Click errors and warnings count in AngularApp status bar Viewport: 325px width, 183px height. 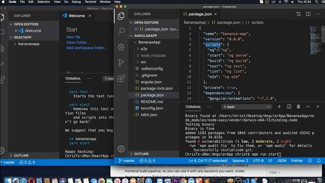147,161
